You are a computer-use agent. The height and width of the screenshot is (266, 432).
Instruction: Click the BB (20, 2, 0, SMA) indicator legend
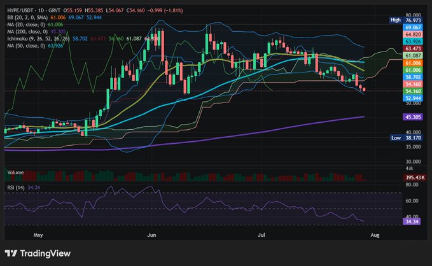click(x=27, y=17)
